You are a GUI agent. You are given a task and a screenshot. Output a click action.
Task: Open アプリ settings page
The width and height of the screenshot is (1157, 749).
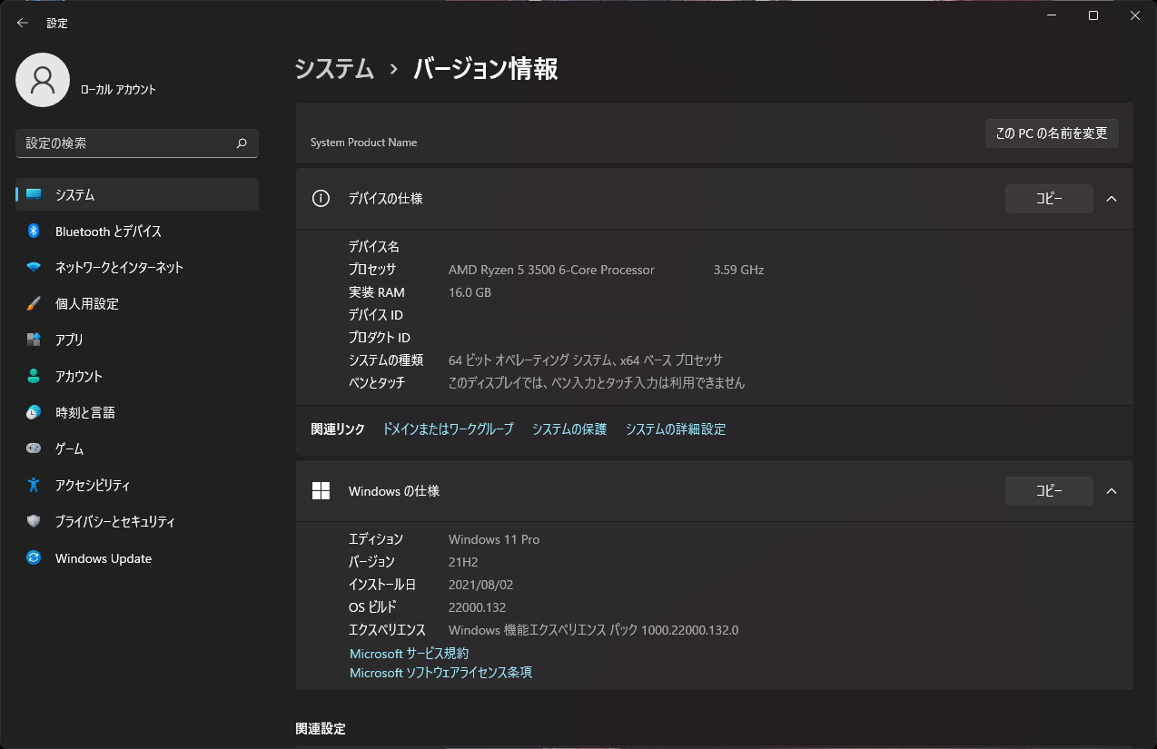(137, 340)
